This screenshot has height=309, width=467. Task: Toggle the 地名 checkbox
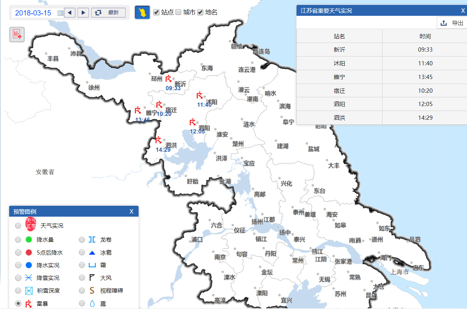coord(200,12)
